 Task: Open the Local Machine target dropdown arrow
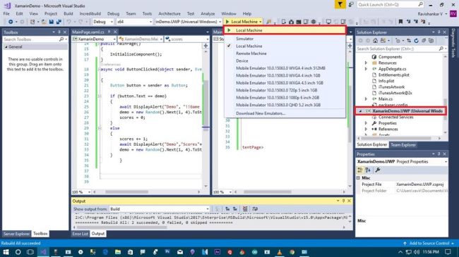261,22
